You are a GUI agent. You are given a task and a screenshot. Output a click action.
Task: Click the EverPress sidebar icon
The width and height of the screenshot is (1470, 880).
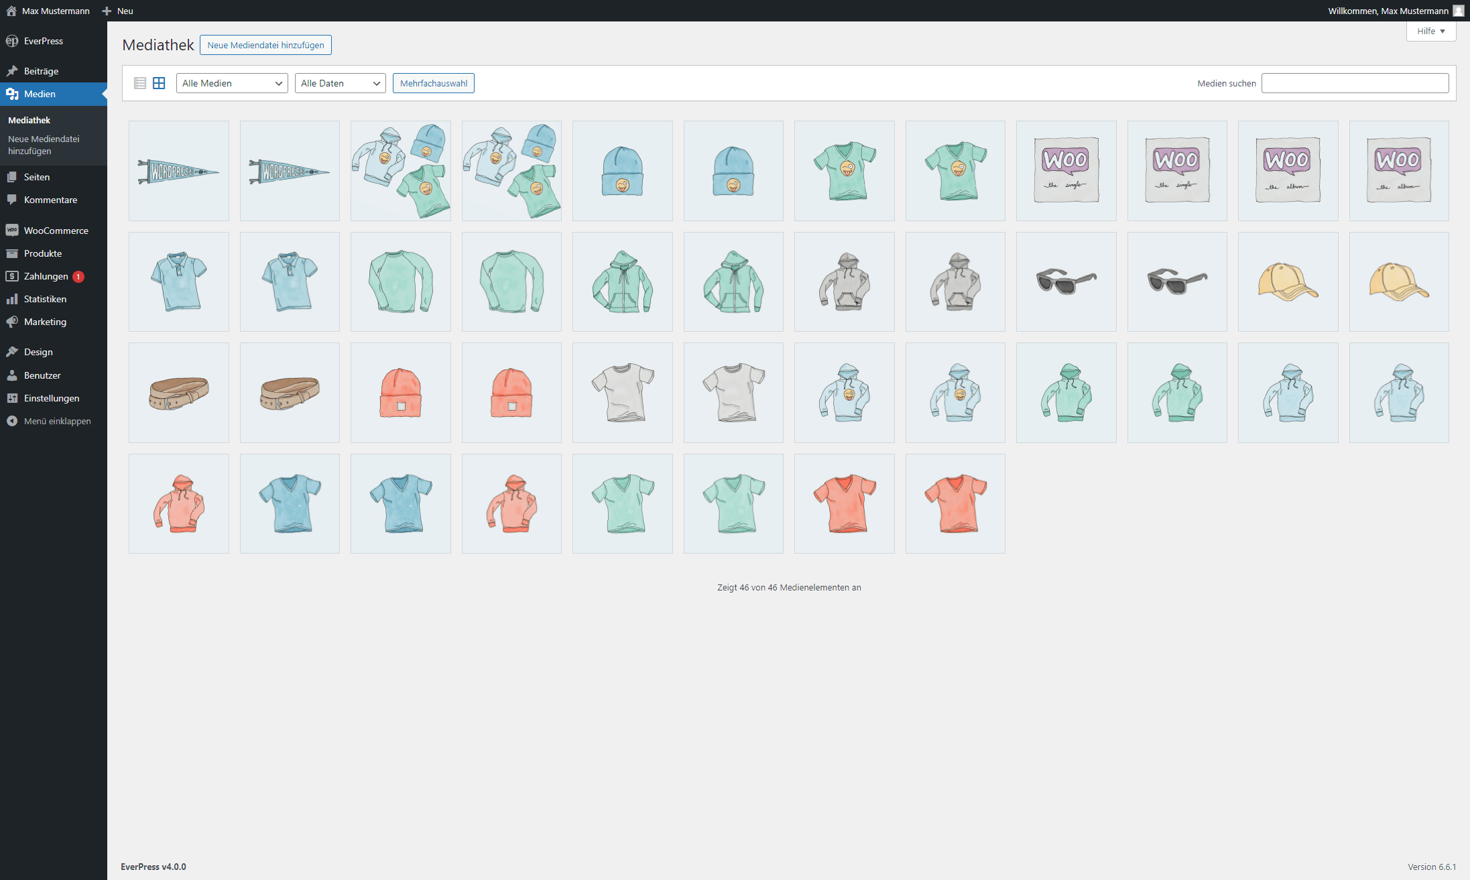tap(12, 41)
